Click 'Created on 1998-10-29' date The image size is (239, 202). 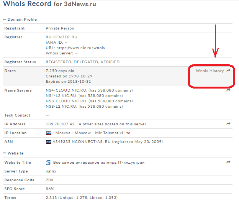click(69, 76)
